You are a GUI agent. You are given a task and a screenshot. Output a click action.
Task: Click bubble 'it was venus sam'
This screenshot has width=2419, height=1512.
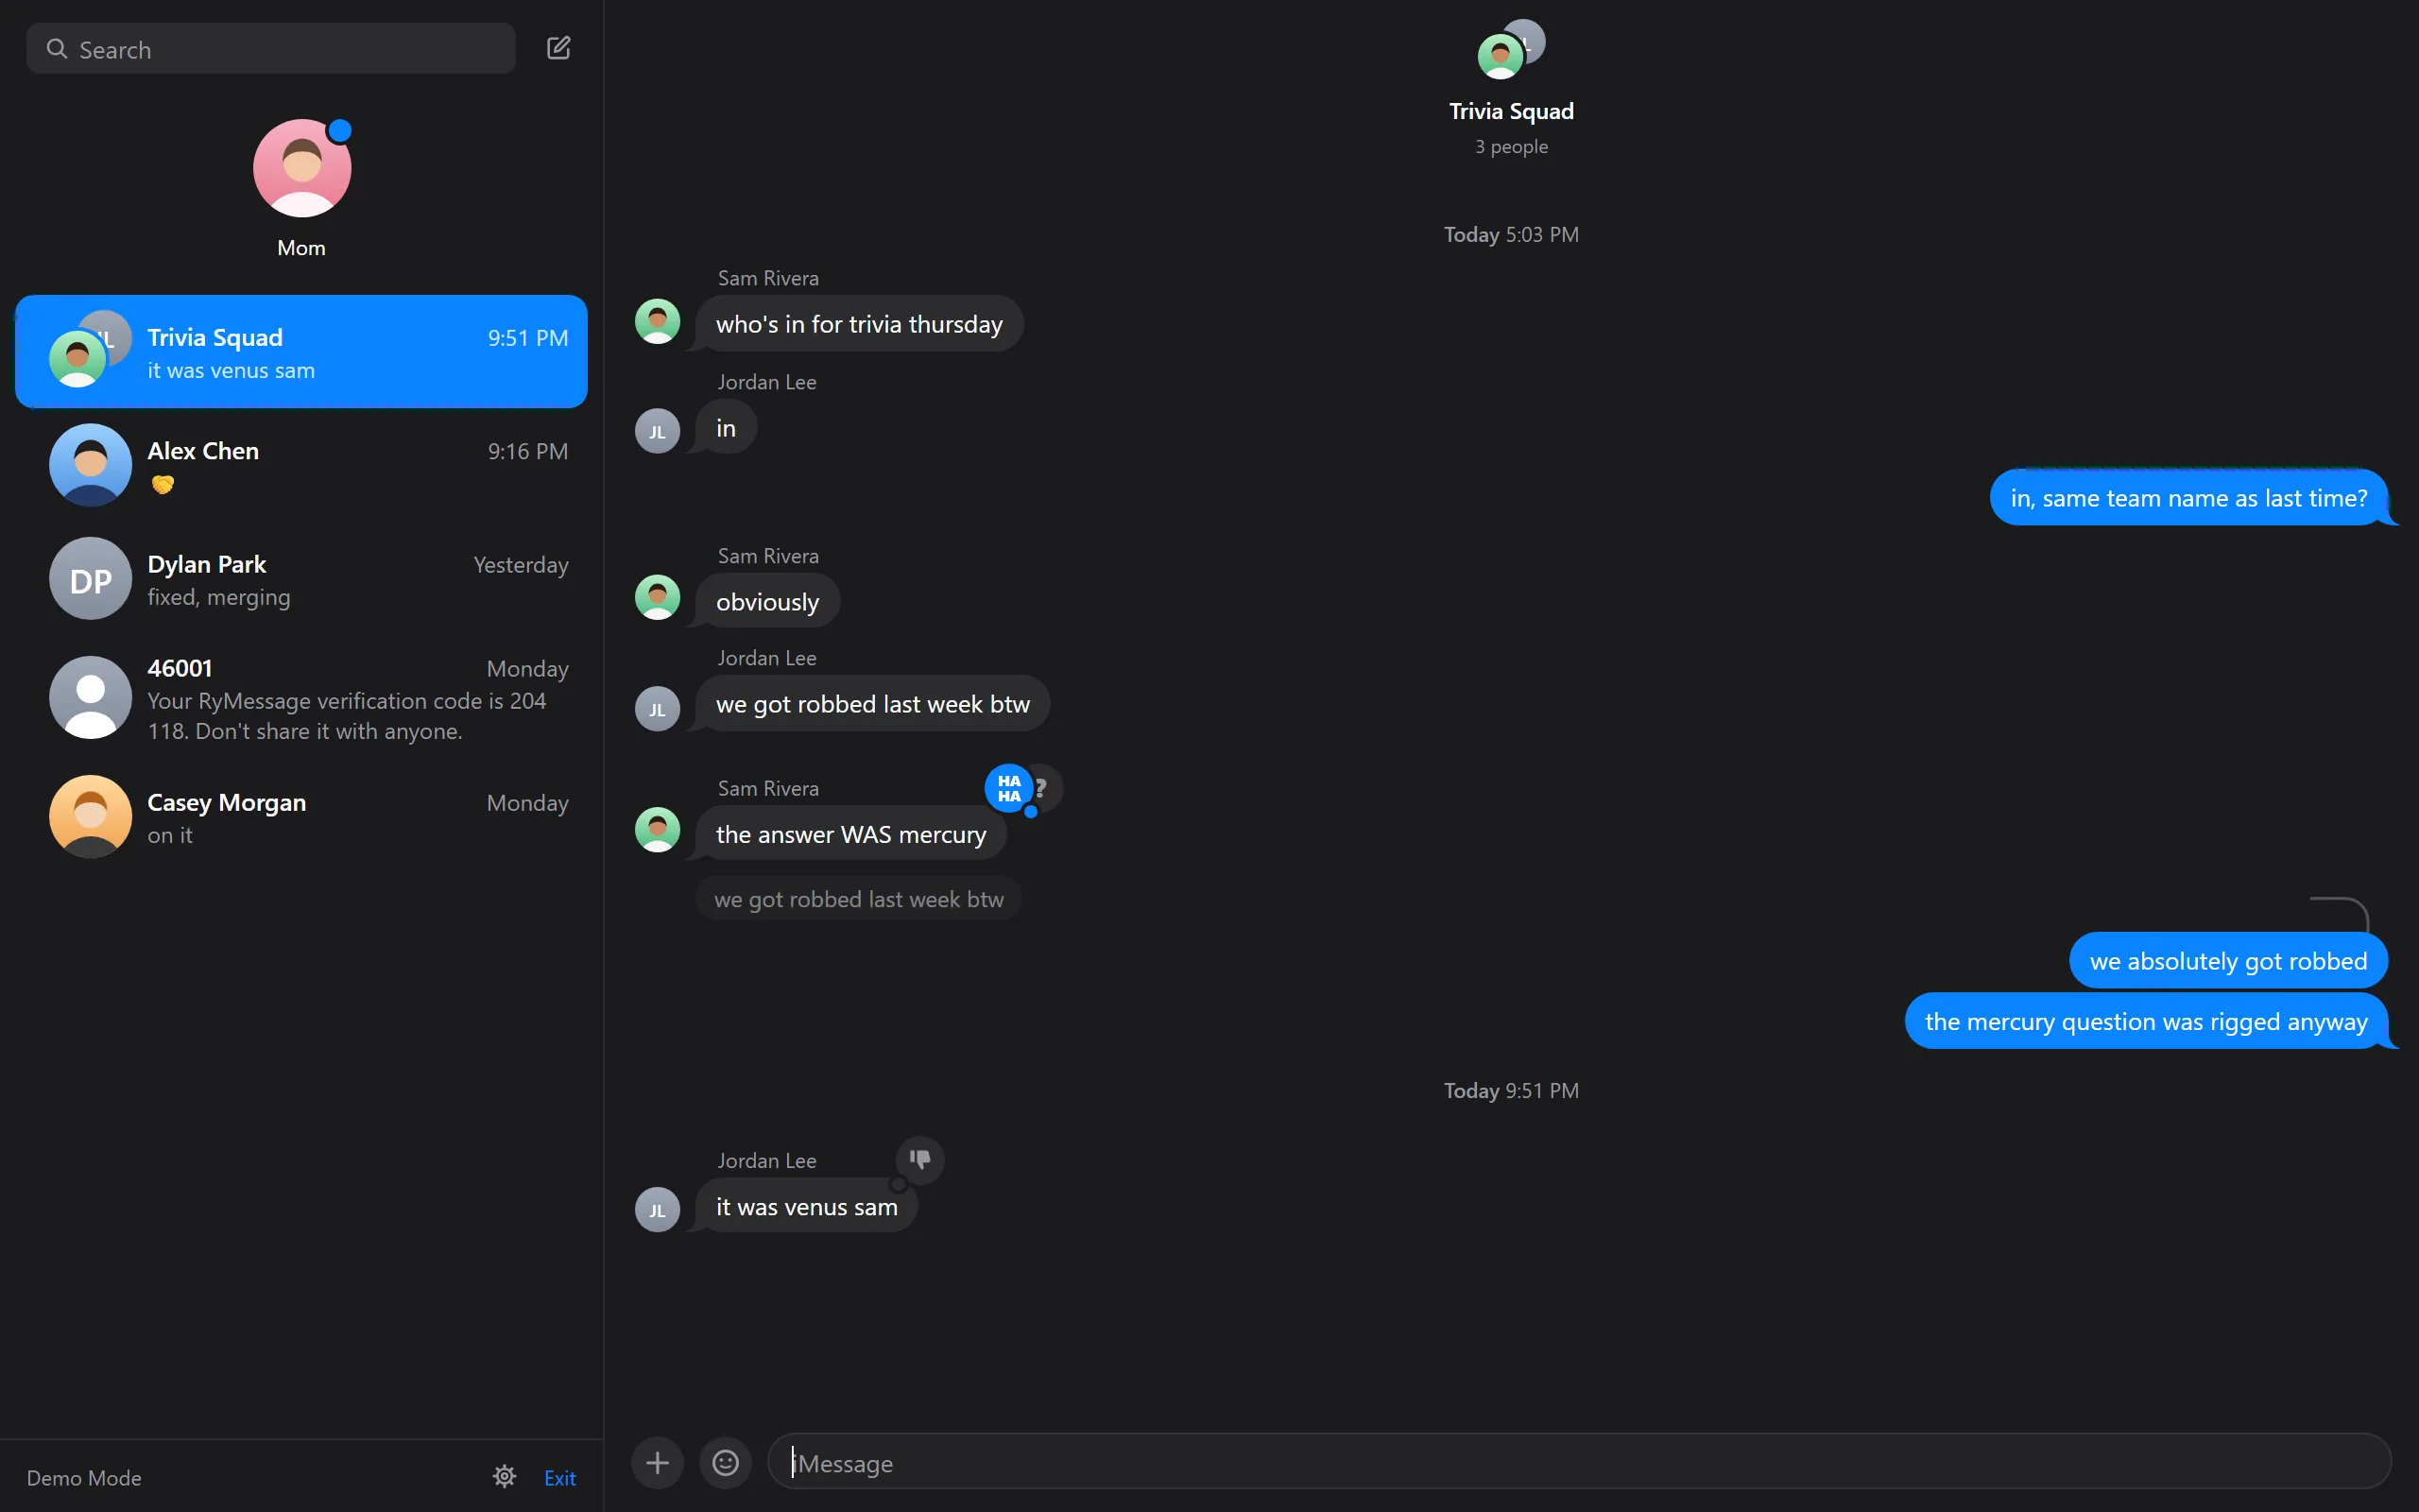click(807, 1206)
